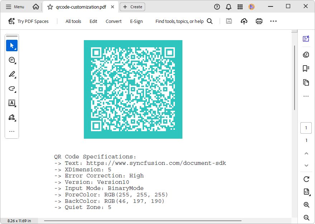The width and height of the screenshot is (315, 224).
Task: Click the Create new tab button
Action: (x=132, y=7)
